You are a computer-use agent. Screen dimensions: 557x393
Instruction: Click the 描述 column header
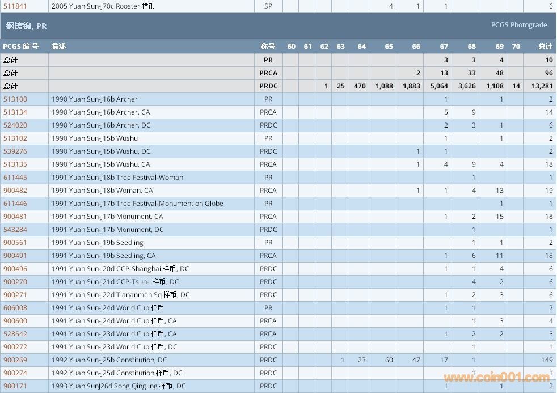(59, 47)
